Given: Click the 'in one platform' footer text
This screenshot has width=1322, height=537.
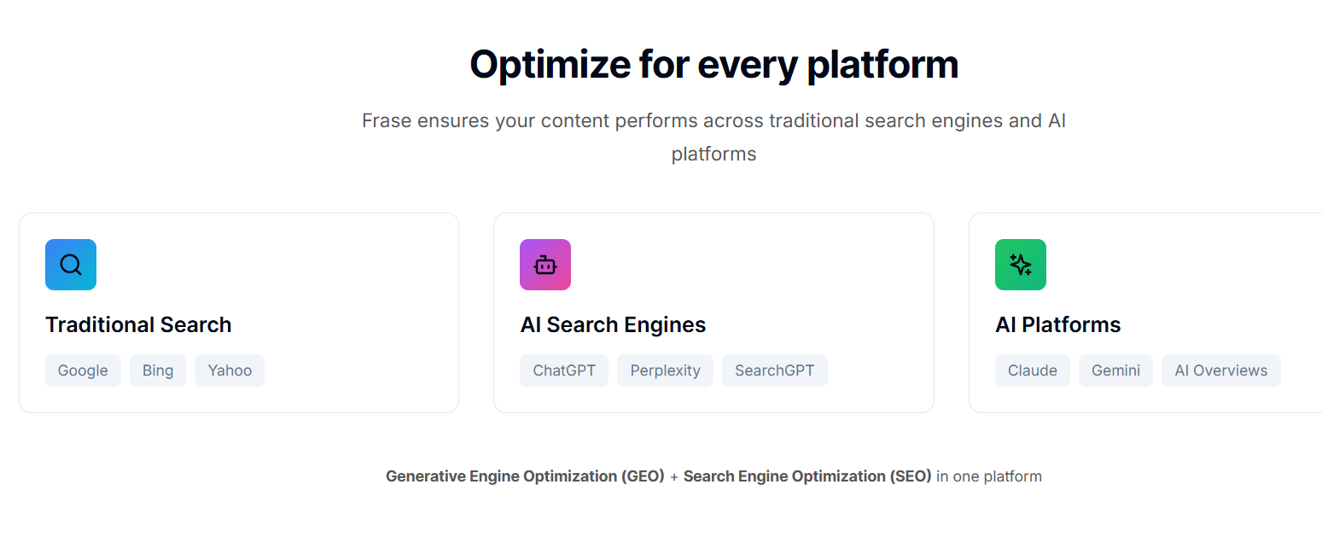Looking at the screenshot, I should (x=989, y=476).
